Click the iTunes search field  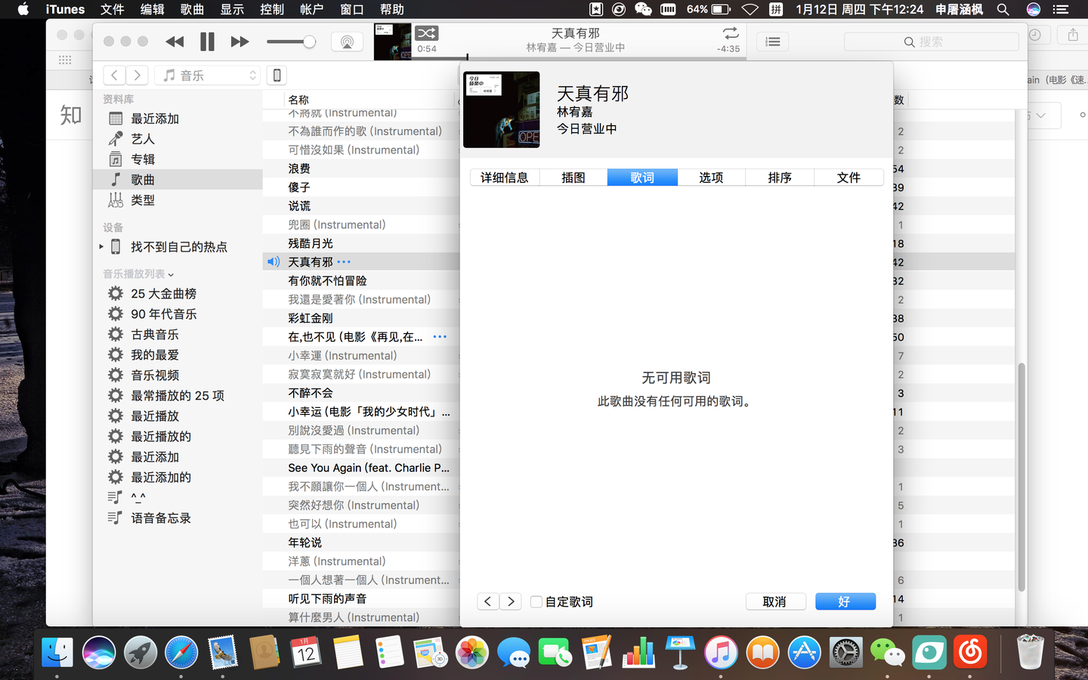point(931,42)
